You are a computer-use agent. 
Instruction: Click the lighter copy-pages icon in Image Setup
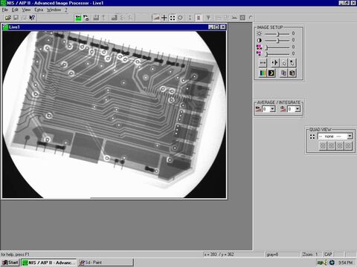tap(283, 73)
